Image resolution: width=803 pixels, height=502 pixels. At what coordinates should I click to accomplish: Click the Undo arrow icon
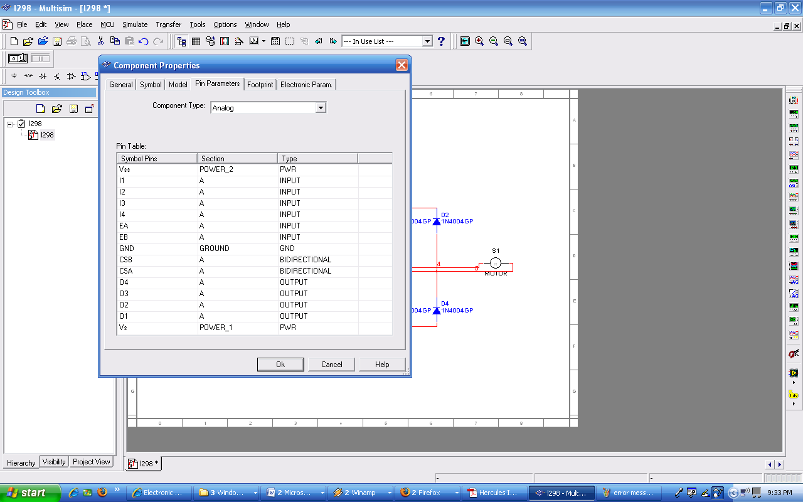point(144,41)
